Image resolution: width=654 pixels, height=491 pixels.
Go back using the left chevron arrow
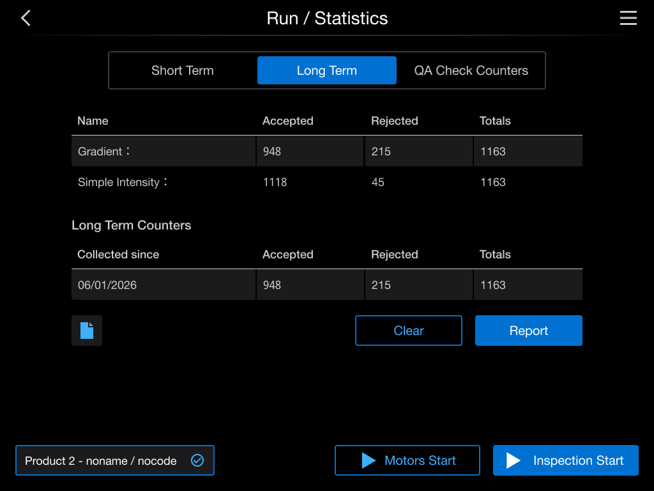coord(26,18)
